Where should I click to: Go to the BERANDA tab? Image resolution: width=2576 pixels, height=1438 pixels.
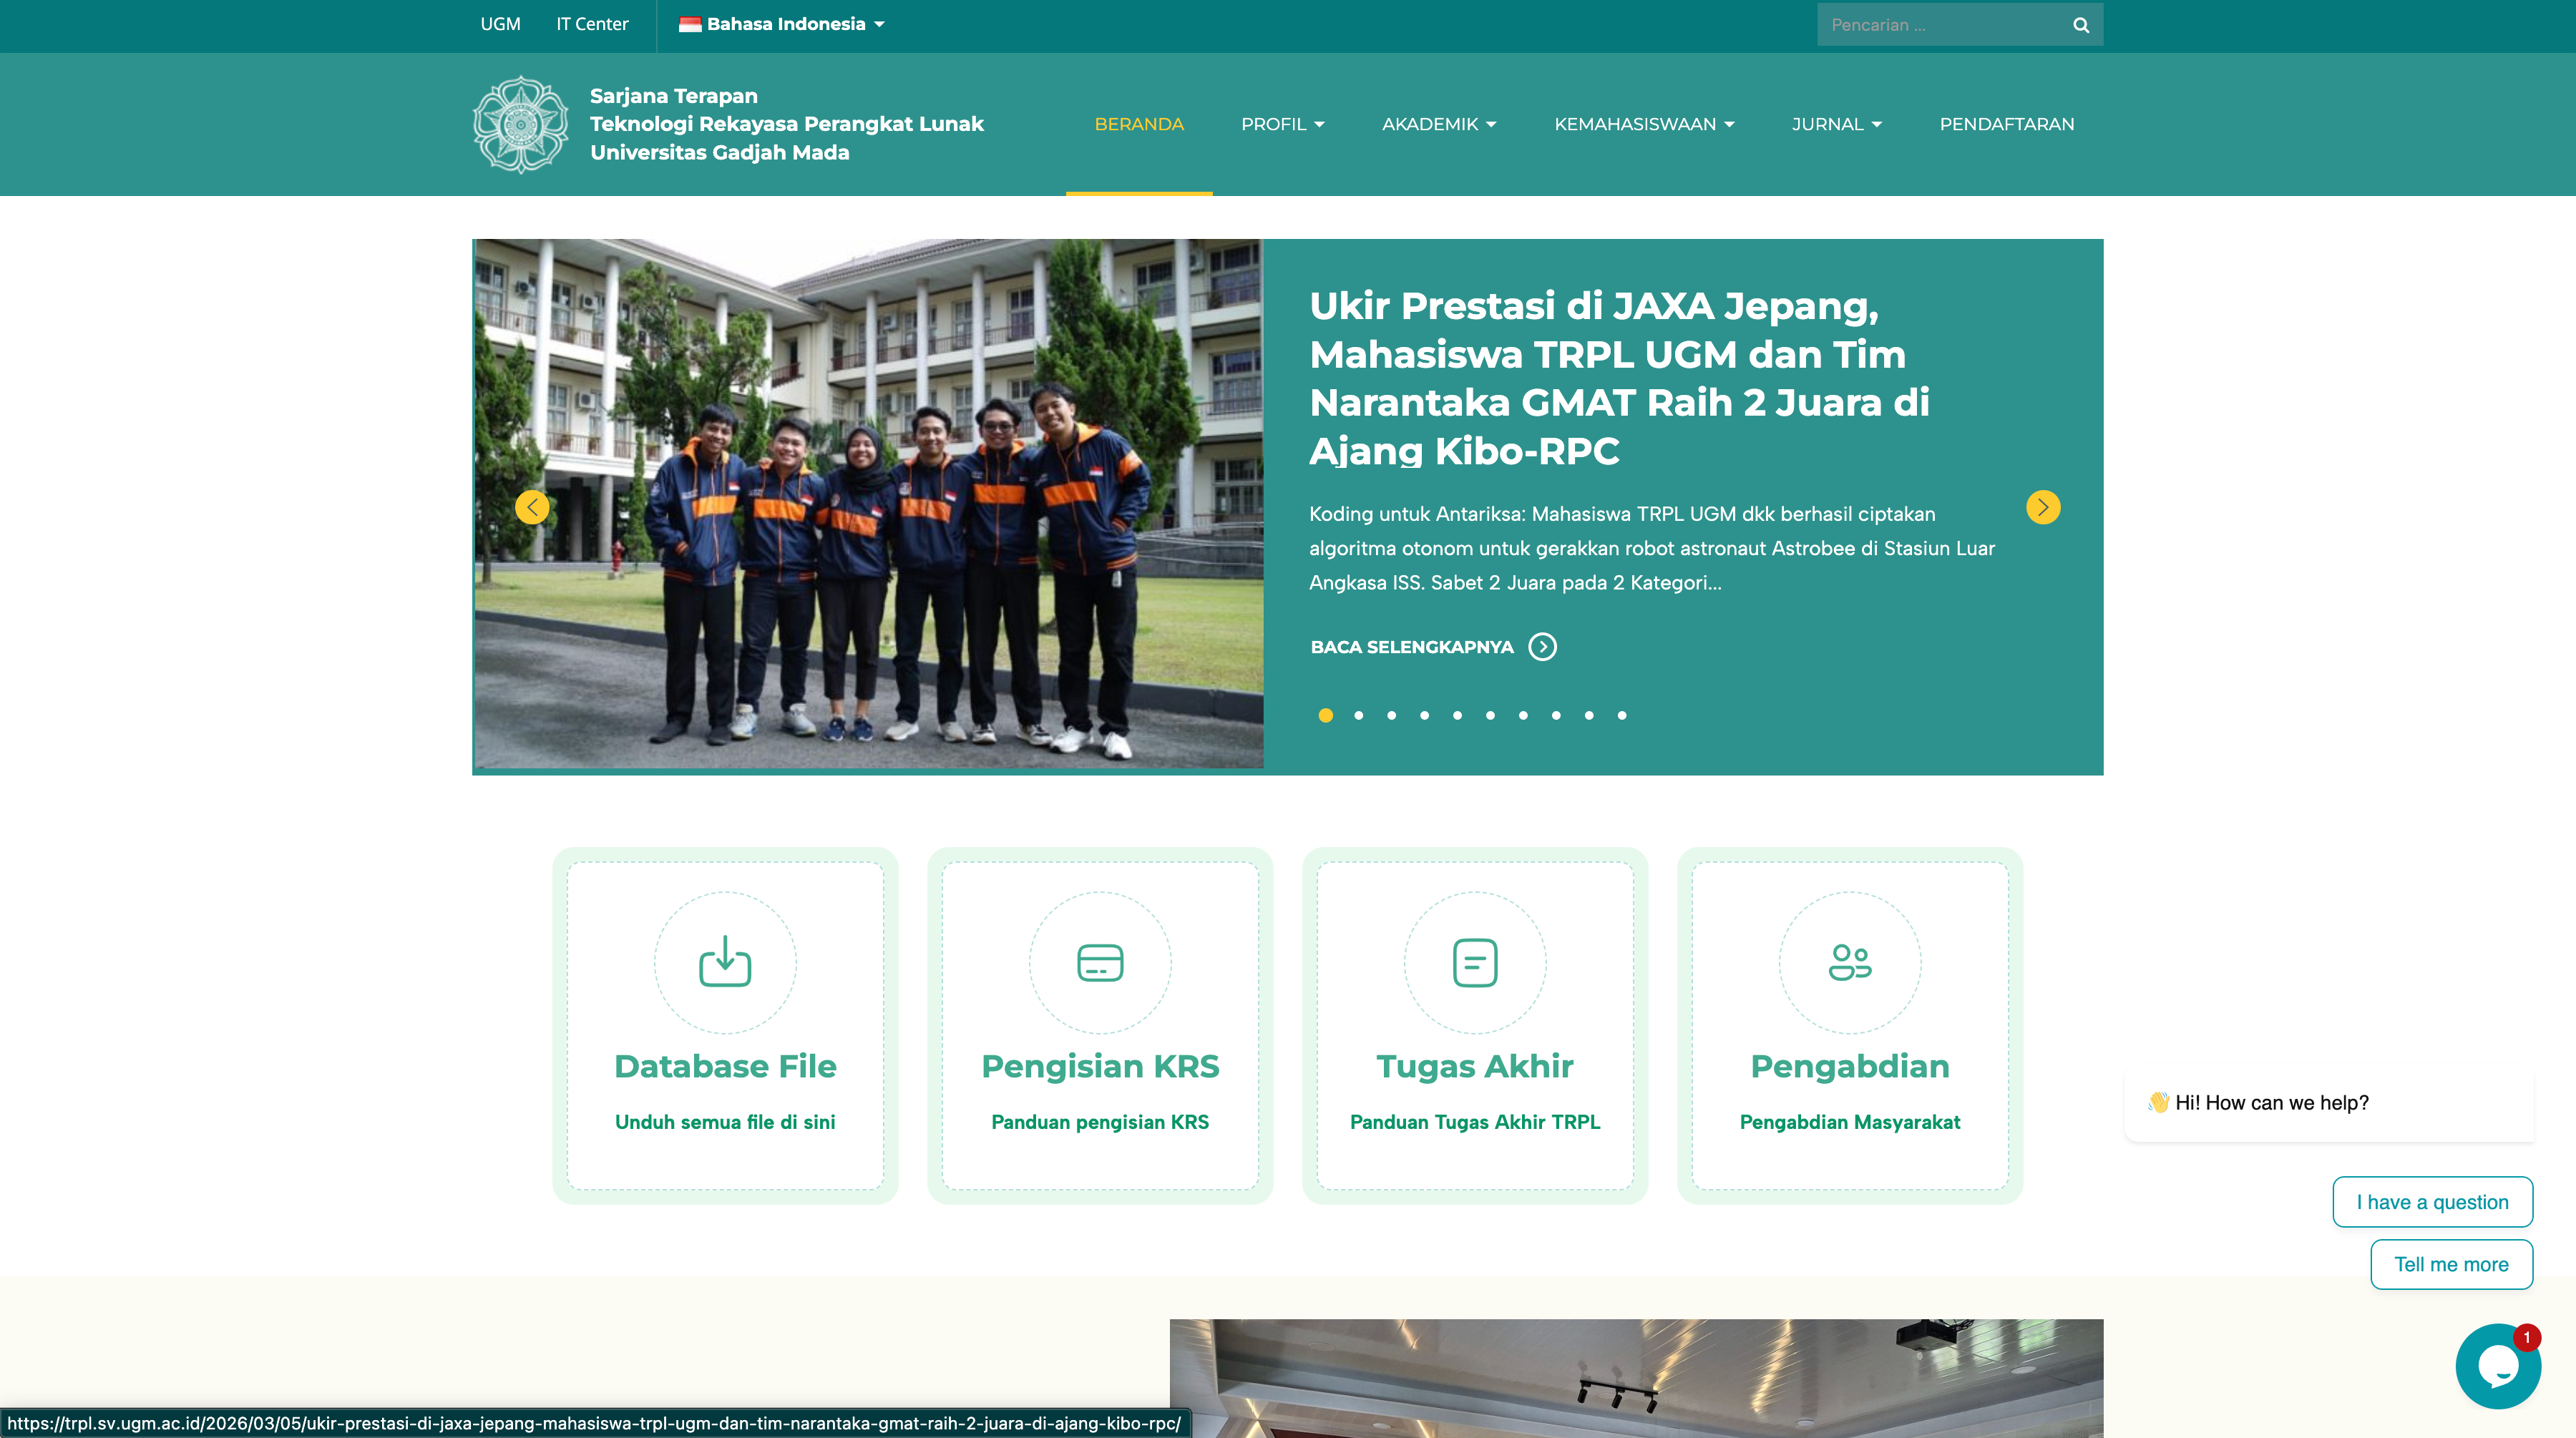coord(1139,124)
